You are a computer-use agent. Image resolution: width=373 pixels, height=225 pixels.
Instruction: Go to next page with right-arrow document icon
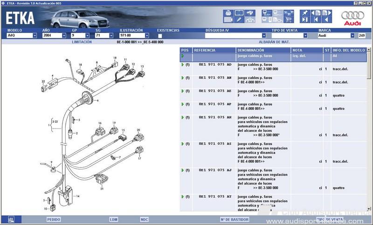click(327, 13)
